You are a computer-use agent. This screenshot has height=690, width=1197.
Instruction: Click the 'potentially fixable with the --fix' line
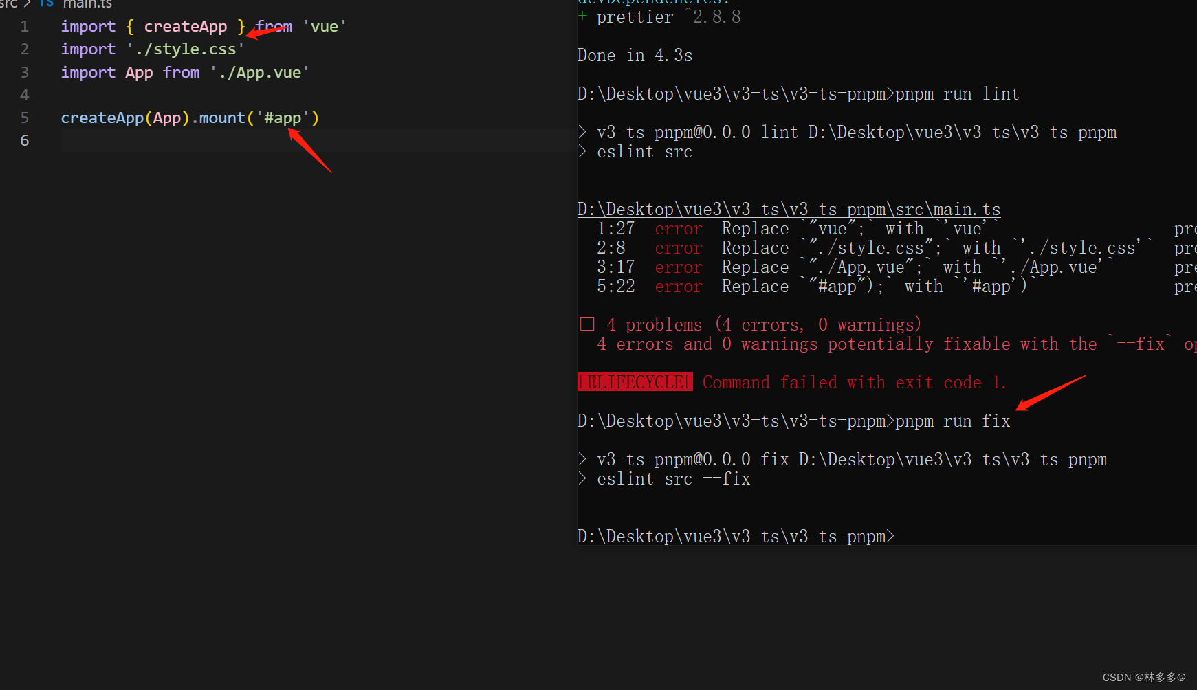(x=897, y=344)
